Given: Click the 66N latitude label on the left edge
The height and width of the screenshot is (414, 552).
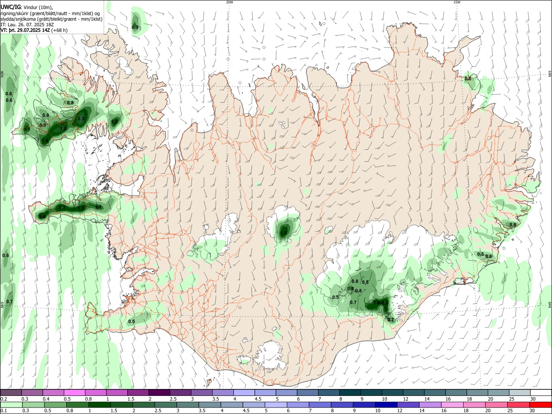Looking at the screenshot, I should click(2, 75).
